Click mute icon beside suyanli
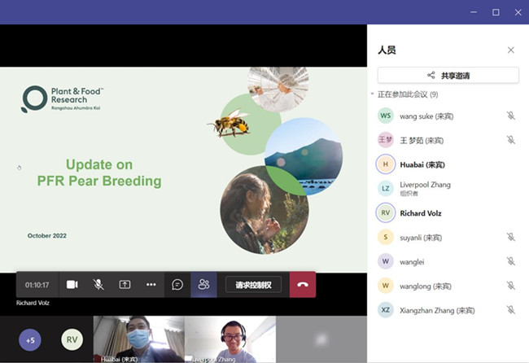 click(x=511, y=237)
